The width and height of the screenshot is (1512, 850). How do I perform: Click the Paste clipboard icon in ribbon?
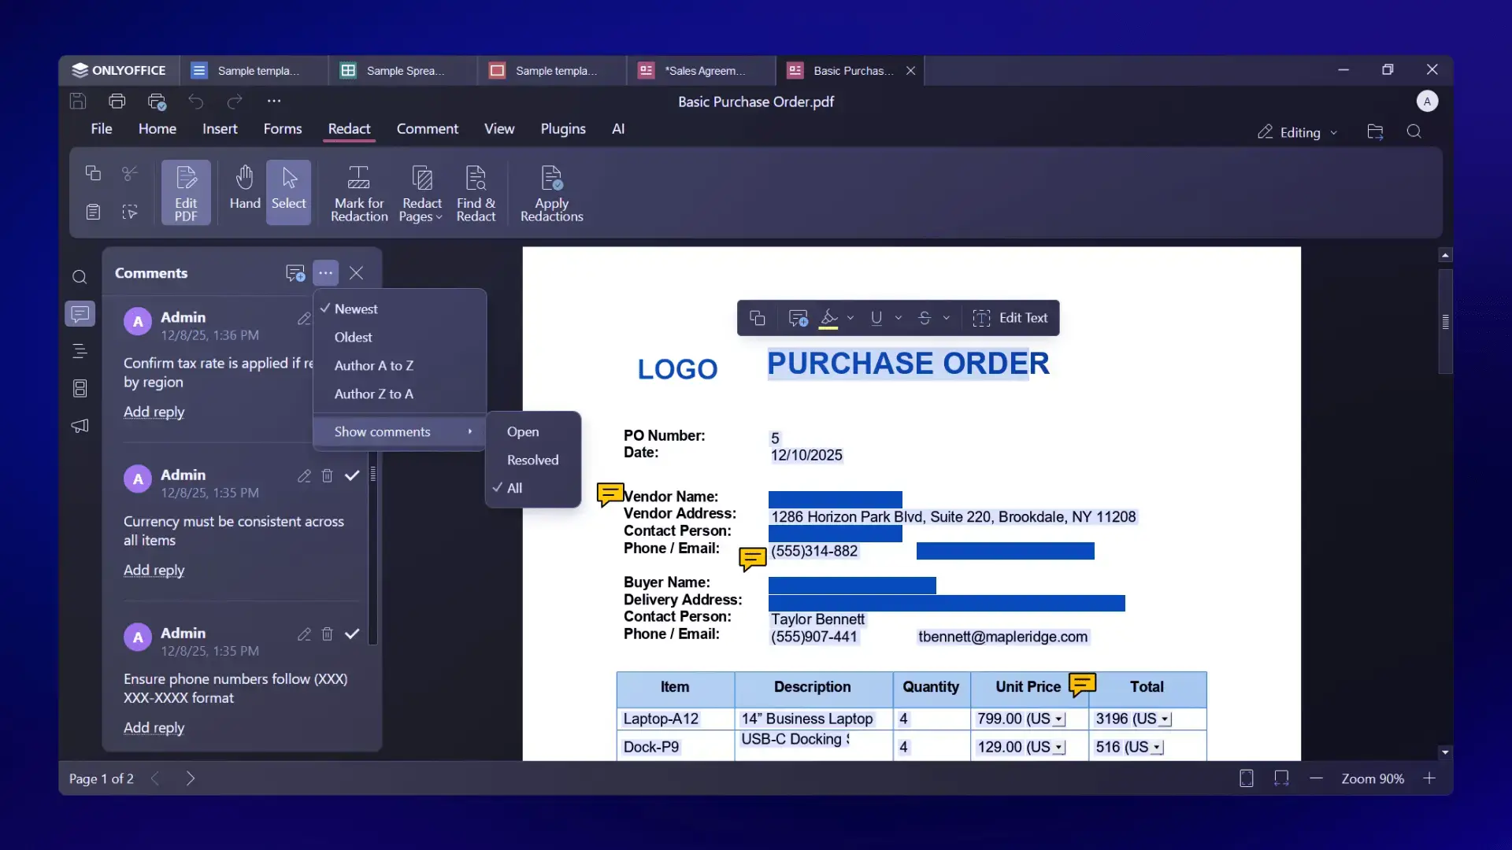tap(93, 211)
